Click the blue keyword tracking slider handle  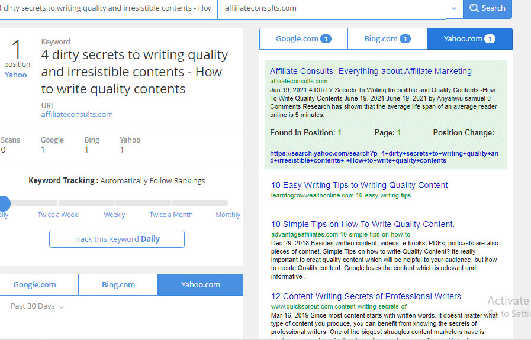point(4,203)
